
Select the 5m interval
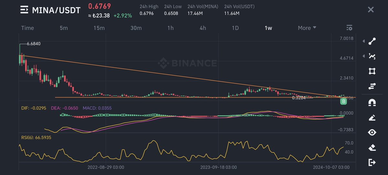(64, 28)
